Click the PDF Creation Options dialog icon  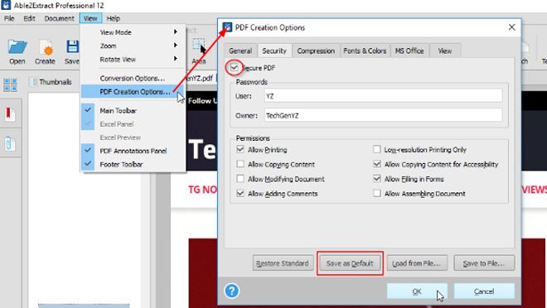227,26
